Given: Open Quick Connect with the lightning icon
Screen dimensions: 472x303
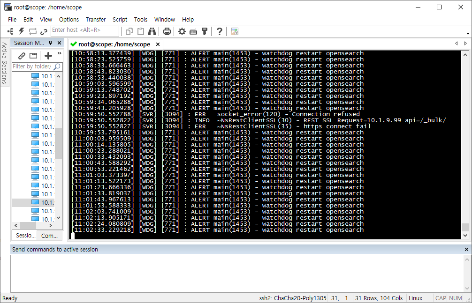Looking at the screenshot, I should (x=22, y=31).
